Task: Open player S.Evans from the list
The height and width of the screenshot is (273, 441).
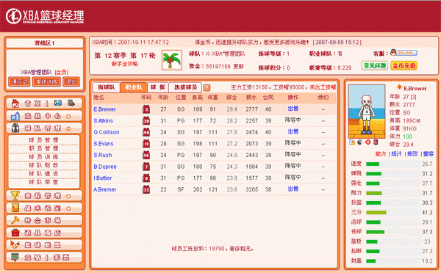Action: pos(104,144)
